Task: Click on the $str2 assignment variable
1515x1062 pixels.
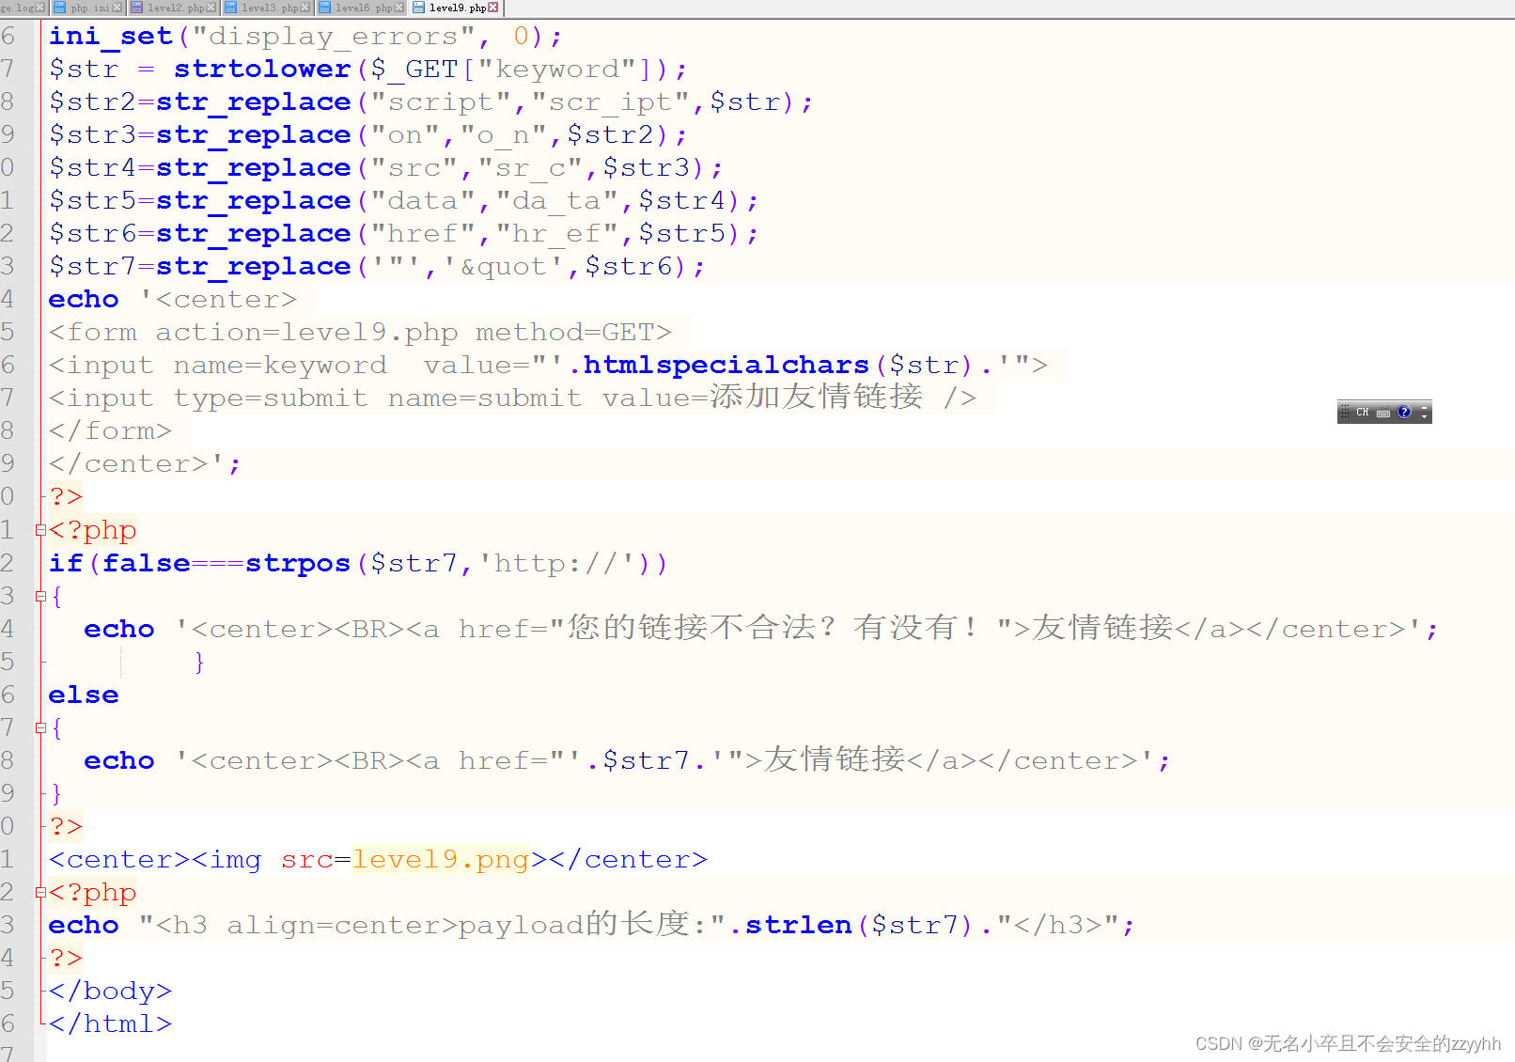Action: [93, 102]
